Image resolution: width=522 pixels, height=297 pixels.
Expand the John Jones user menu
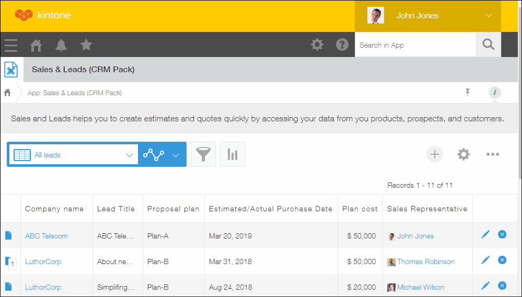(489, 16)
